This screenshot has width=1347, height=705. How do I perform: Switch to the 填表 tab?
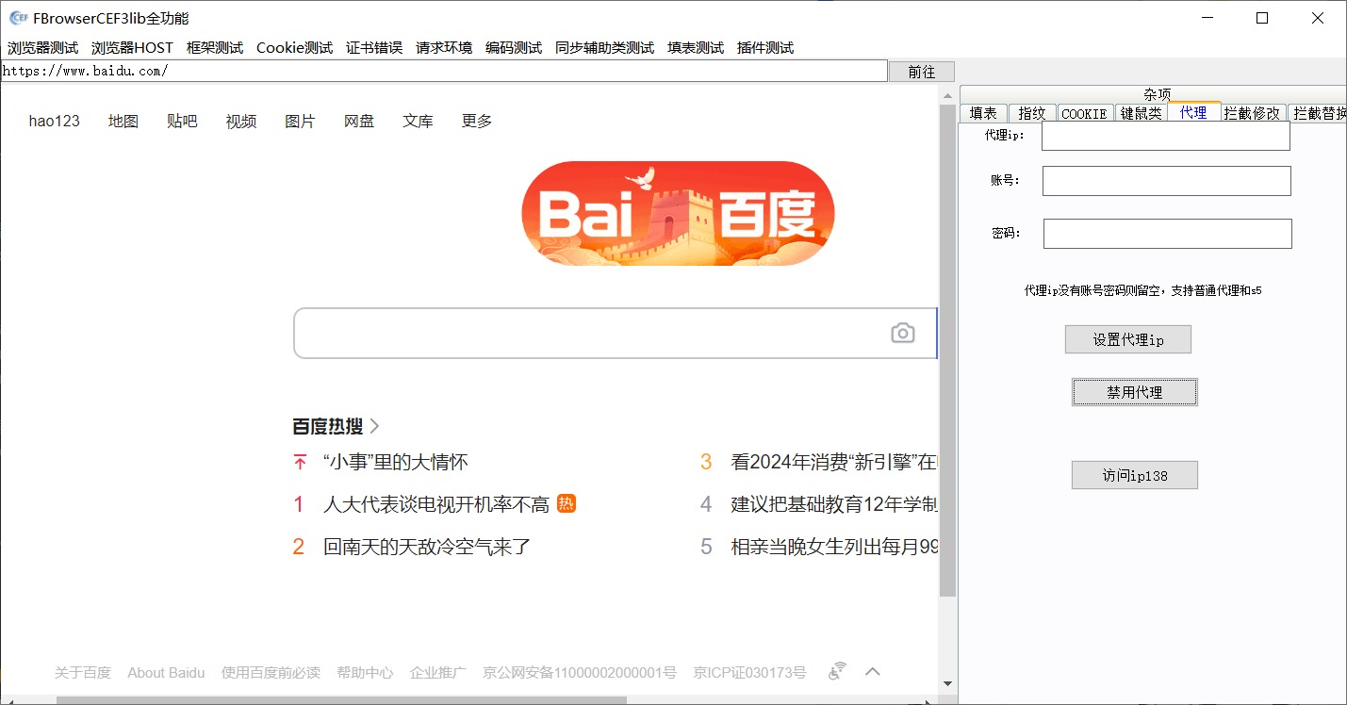[983, 113]
